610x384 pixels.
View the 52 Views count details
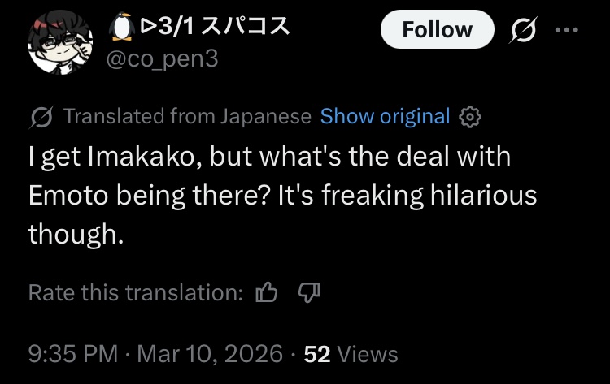pyautogui.click(x=351, y=354)
